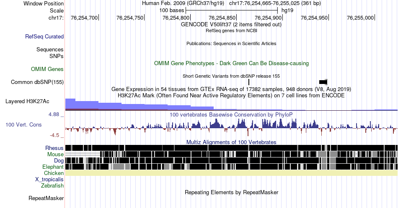Open the RefSeq Curated track label
The height and width of the screenshot is (208, 398).
point(44,36)
